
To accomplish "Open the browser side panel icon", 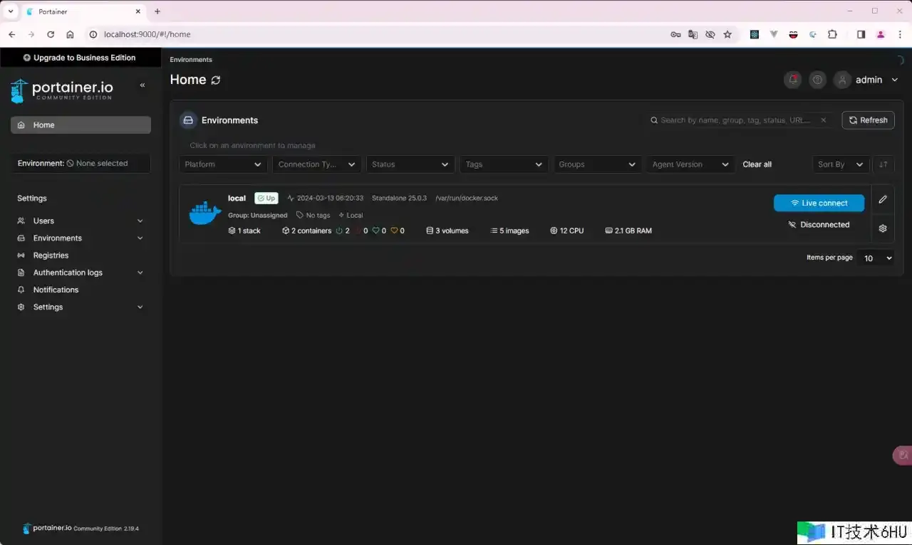I will [x=861, y=34].
